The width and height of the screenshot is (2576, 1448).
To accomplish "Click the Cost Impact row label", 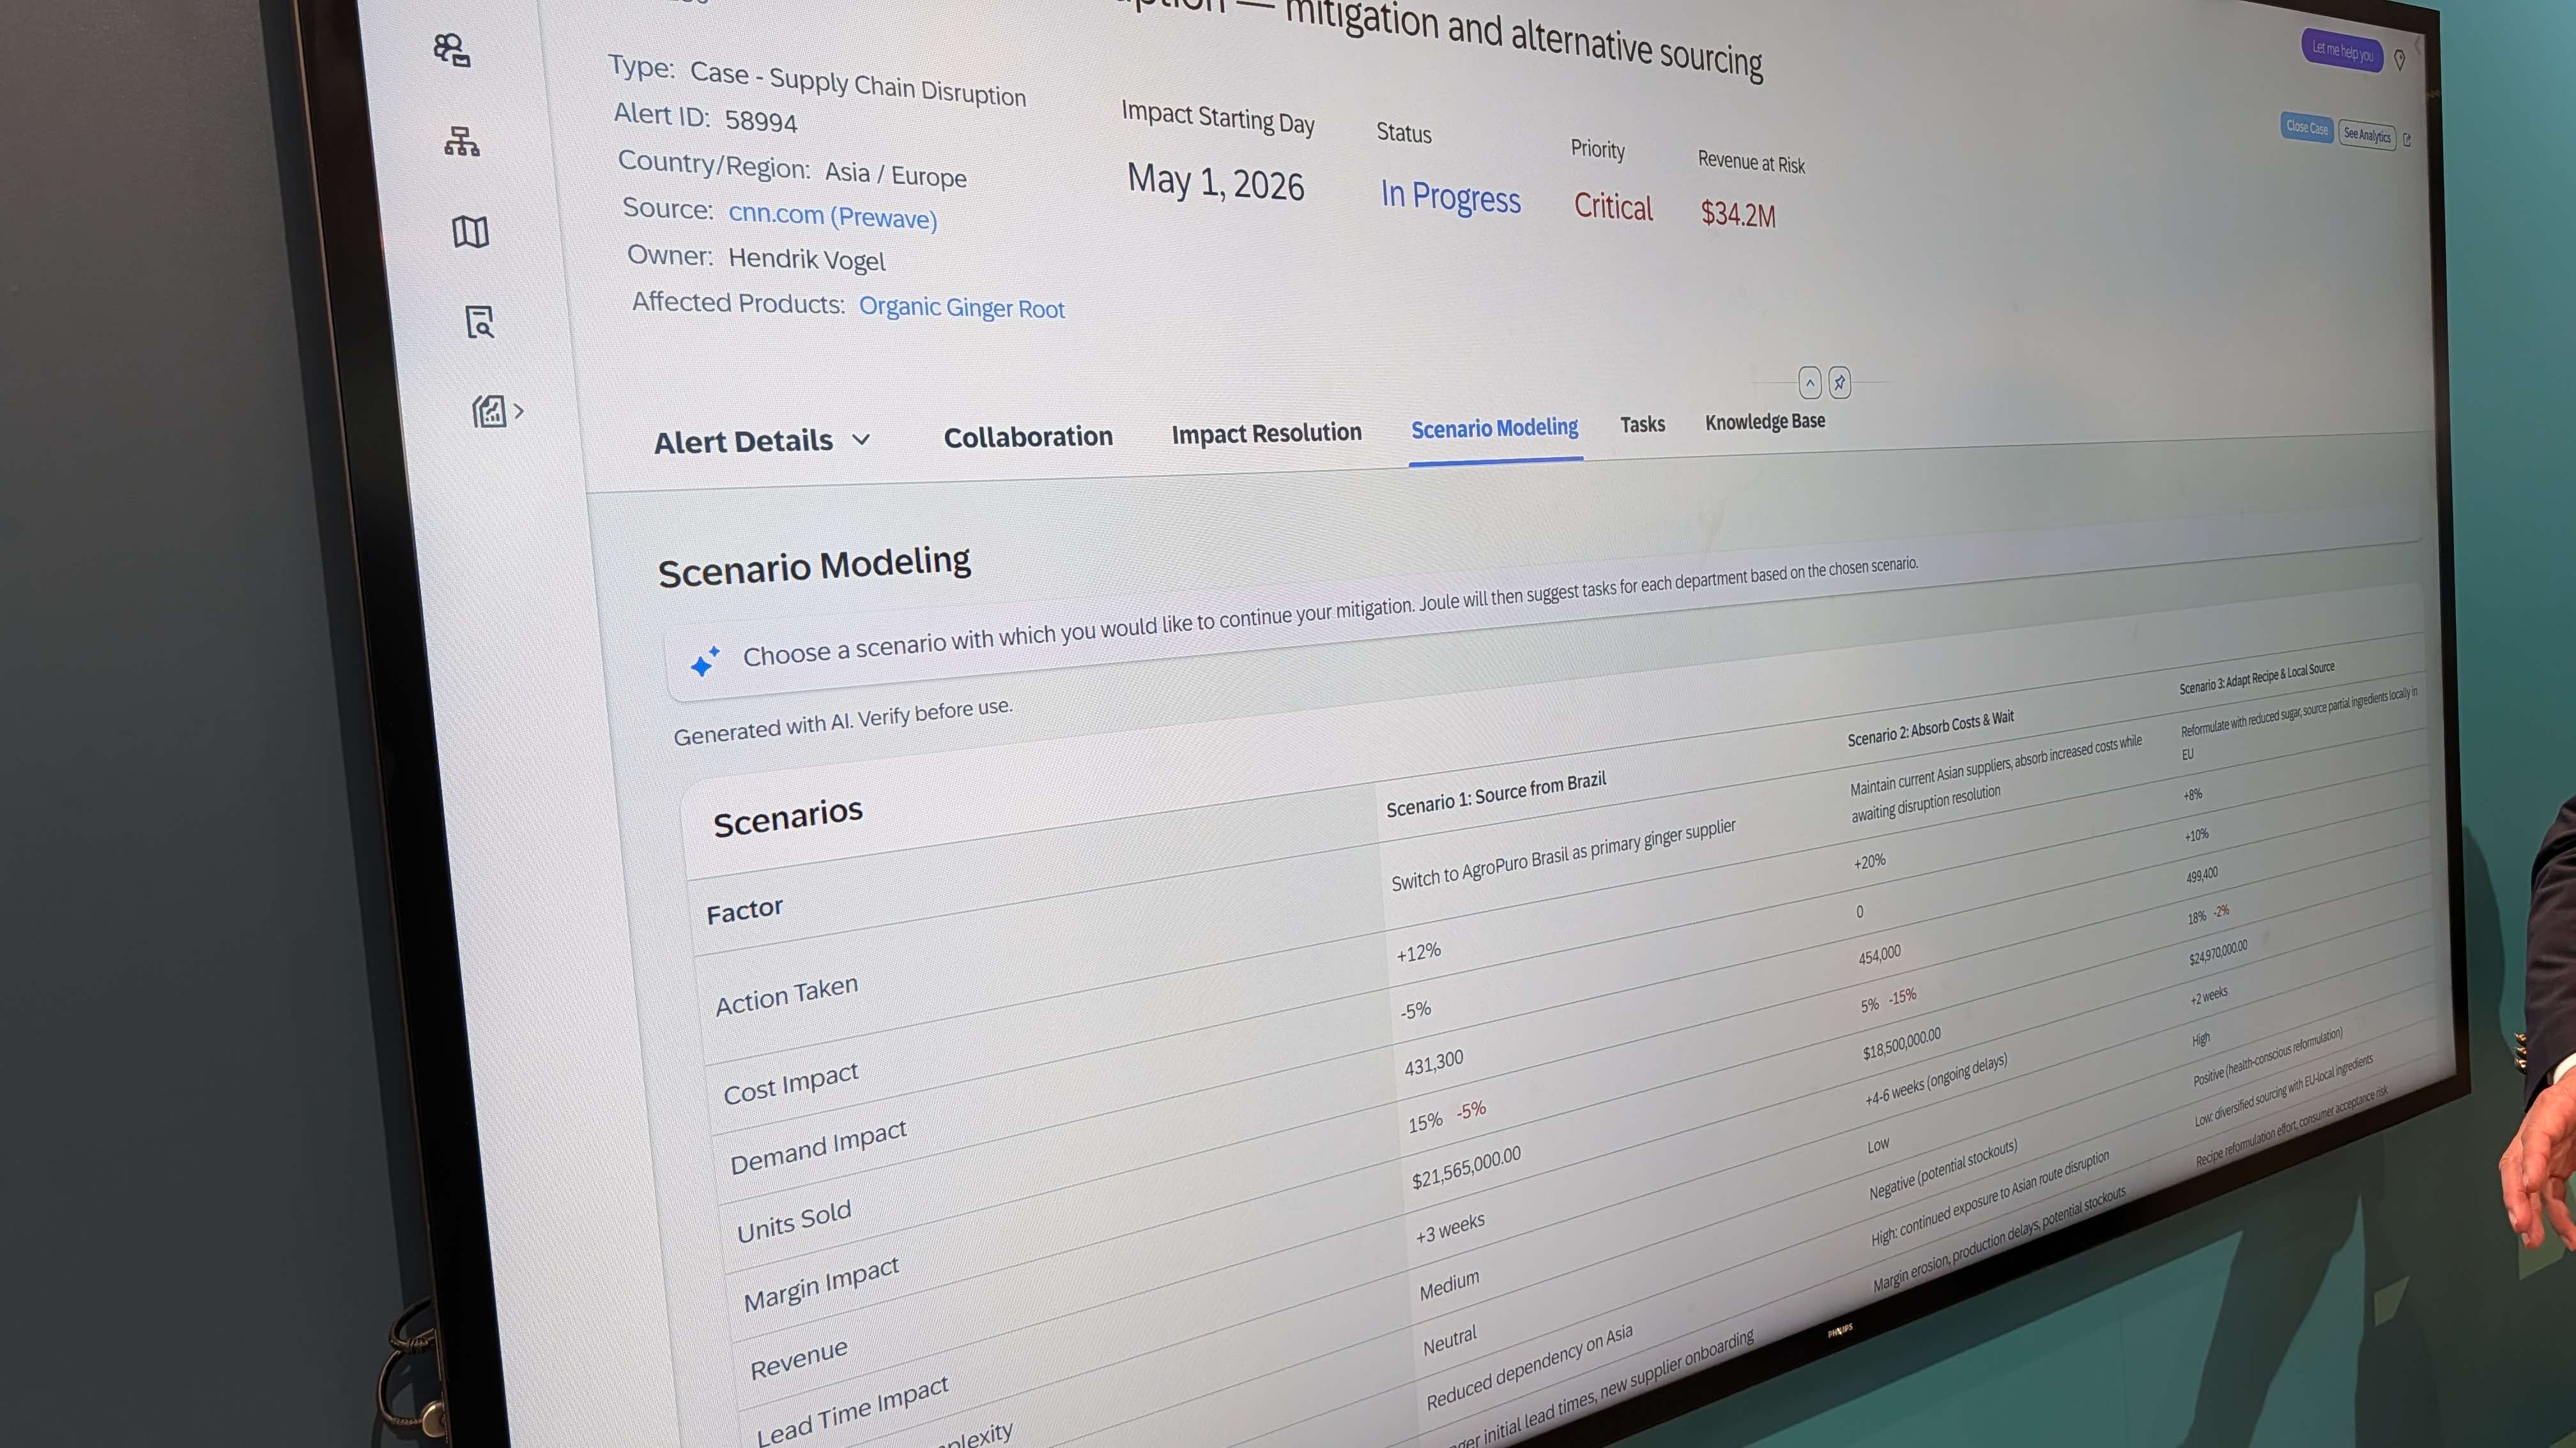I will point(790,1083).
